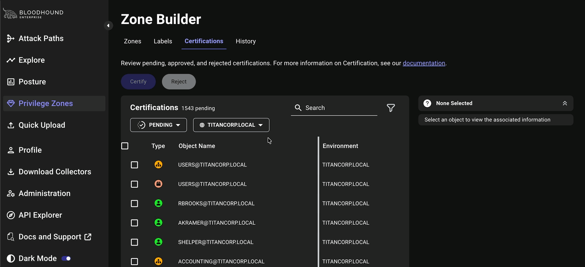Click the 1543 pending count text
The width and height of the screenshot is (585, 267).
[x=198, y=108]
